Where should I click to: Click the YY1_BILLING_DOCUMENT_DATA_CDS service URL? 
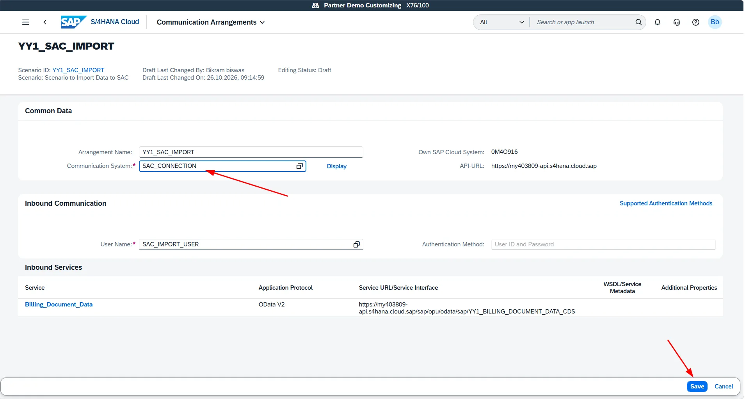point(467,308)
